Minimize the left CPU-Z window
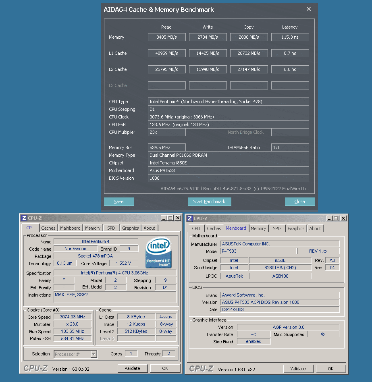Screen dimensions: 372x382 point(164,218)
